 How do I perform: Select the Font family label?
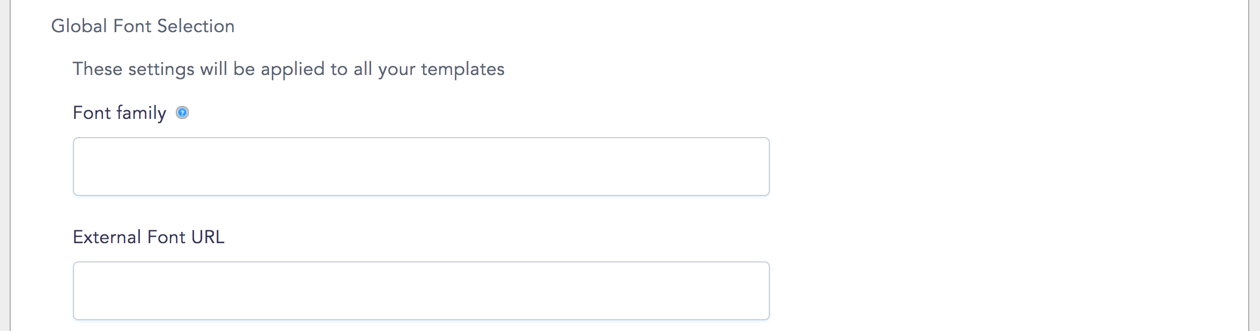click(x=120, y=113)
